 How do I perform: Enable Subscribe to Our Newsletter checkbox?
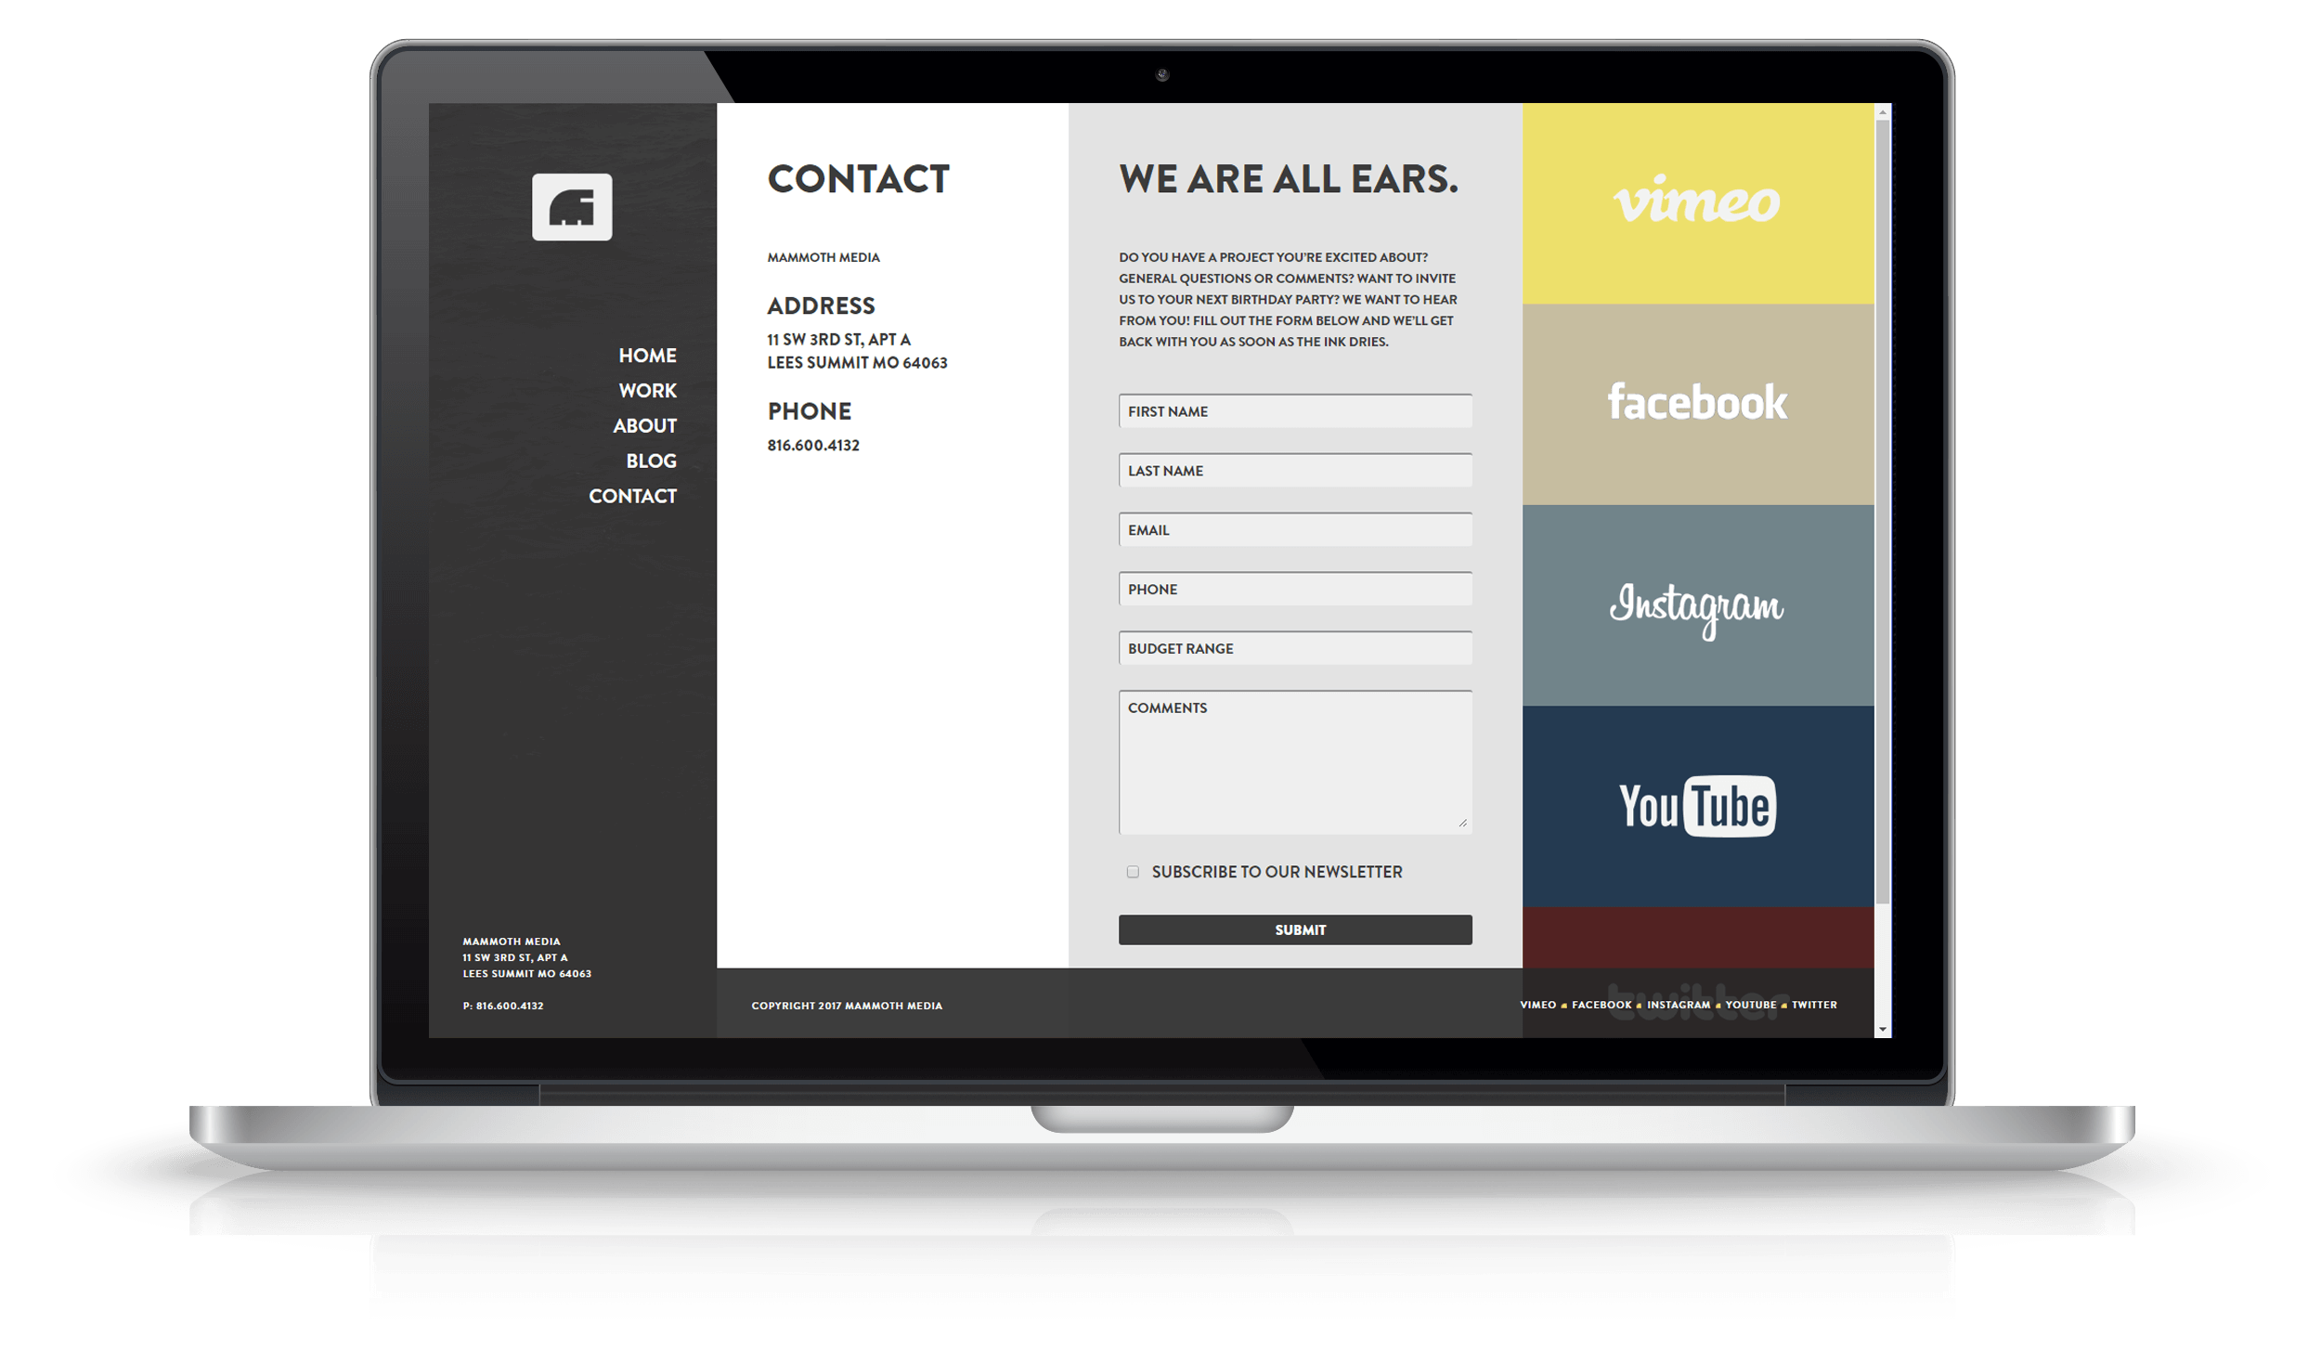click(x=1130, y=872)
